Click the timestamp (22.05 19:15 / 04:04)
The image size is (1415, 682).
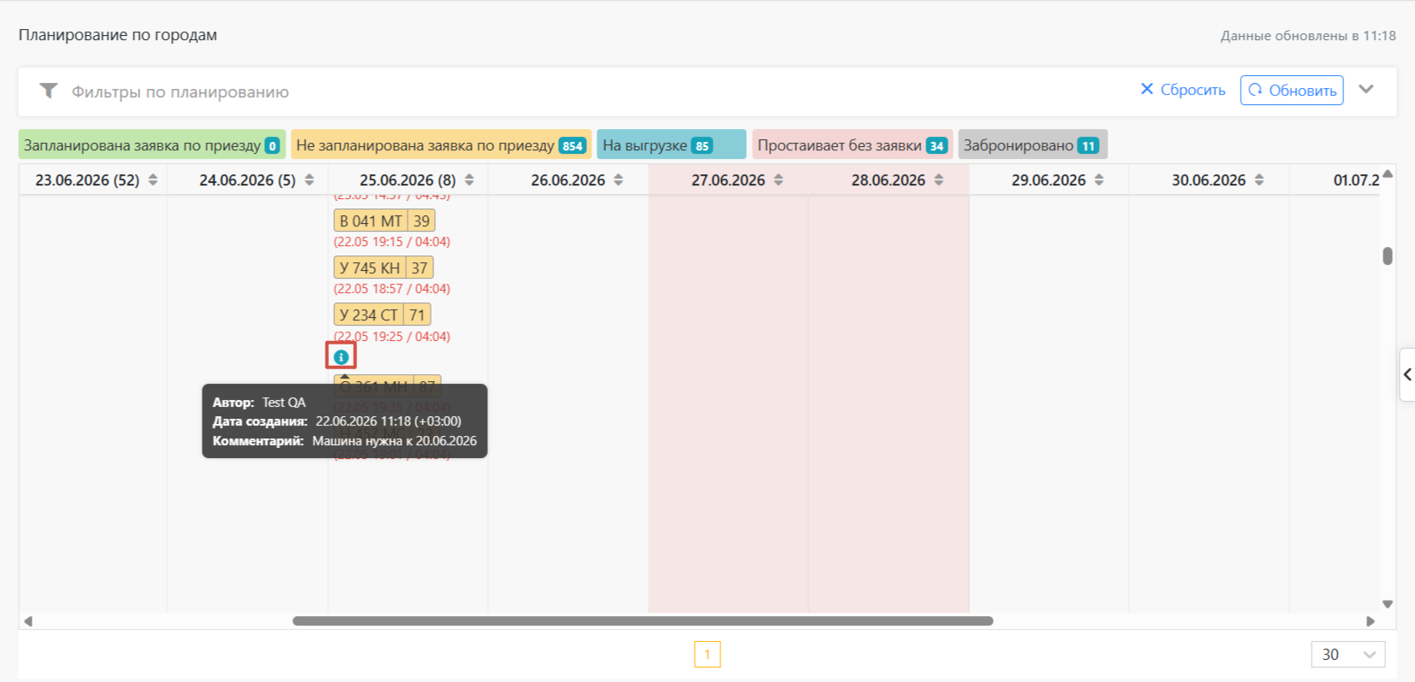392,242
